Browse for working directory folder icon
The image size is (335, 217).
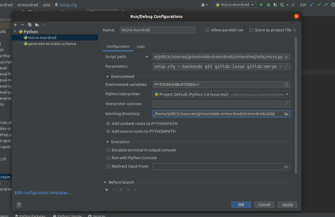286,114
